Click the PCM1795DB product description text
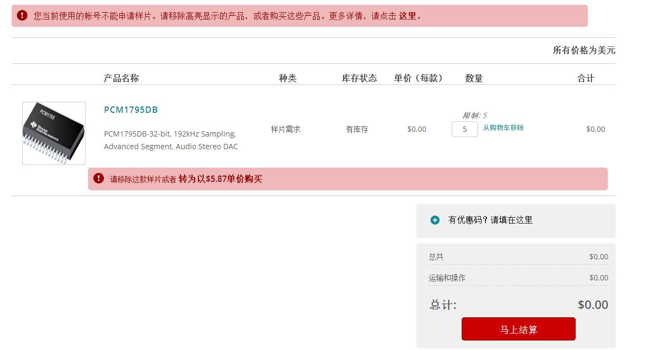 click(x=171, y=140)
